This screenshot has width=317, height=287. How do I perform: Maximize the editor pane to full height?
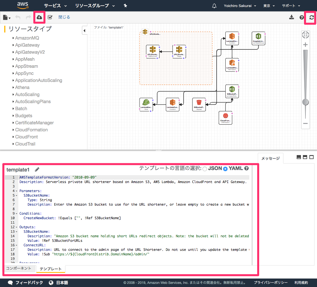click(312, 157)
